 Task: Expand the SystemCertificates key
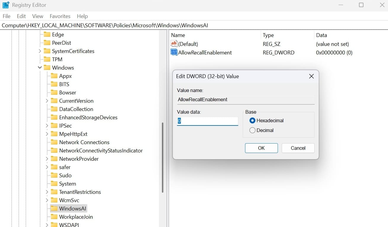[40, 51]
